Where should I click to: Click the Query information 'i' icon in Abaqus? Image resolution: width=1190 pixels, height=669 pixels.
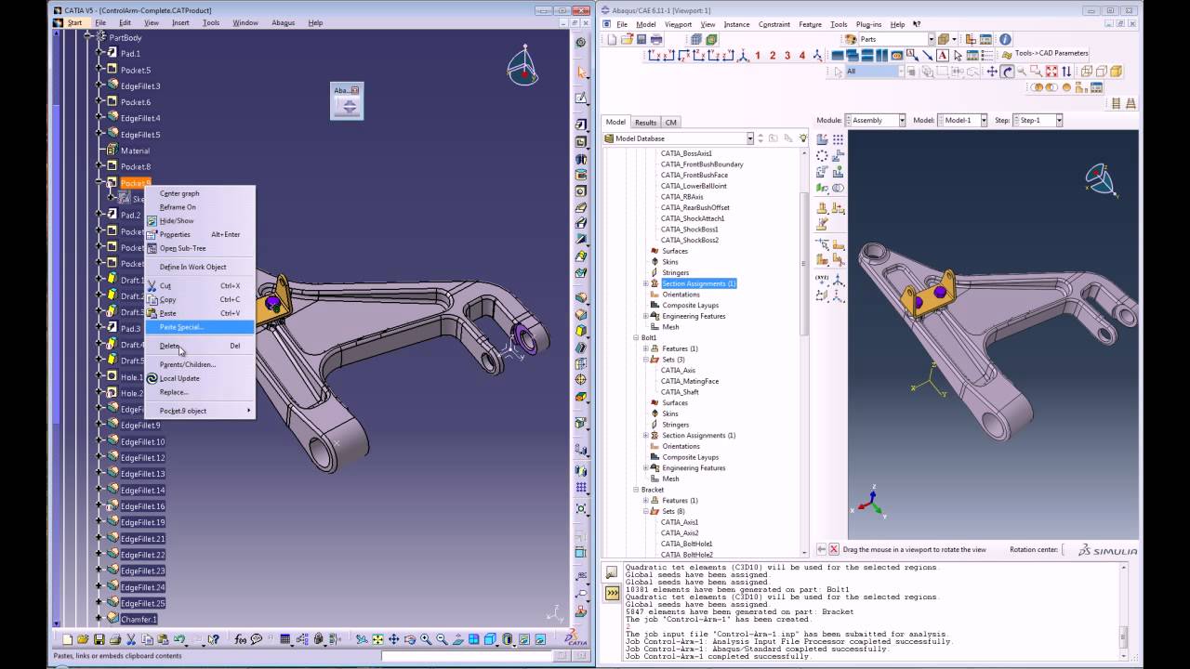tap(1005, 39)
